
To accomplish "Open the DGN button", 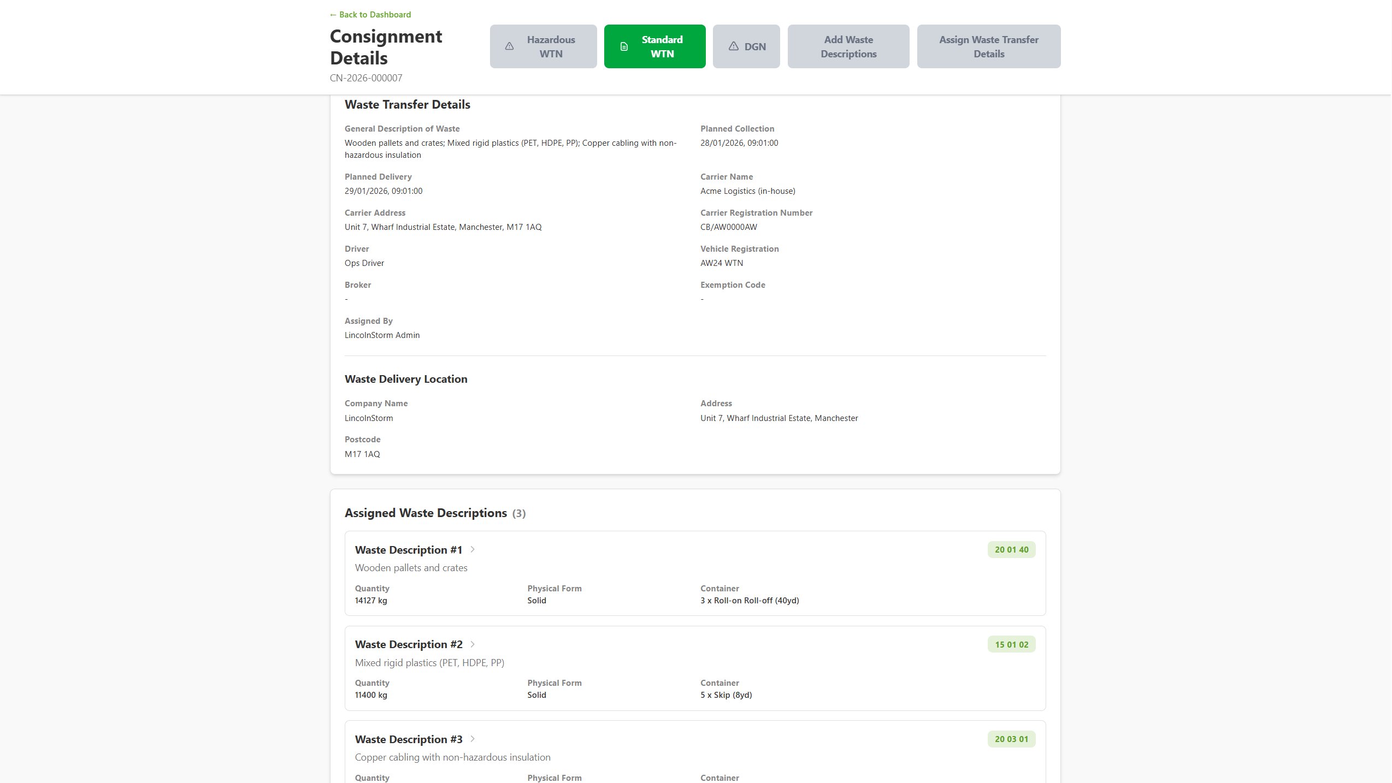I will (746, 46).
